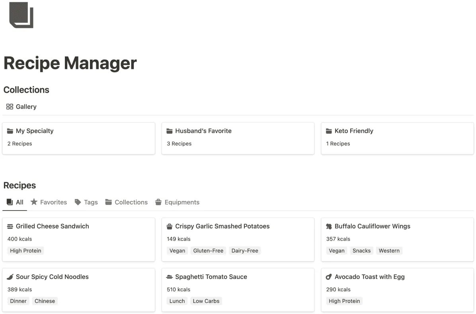Click the Avocado Toast with Egg icon
The width and height of the screenshot is (476, 314).
pyautogui.click(x=329, y=277)
